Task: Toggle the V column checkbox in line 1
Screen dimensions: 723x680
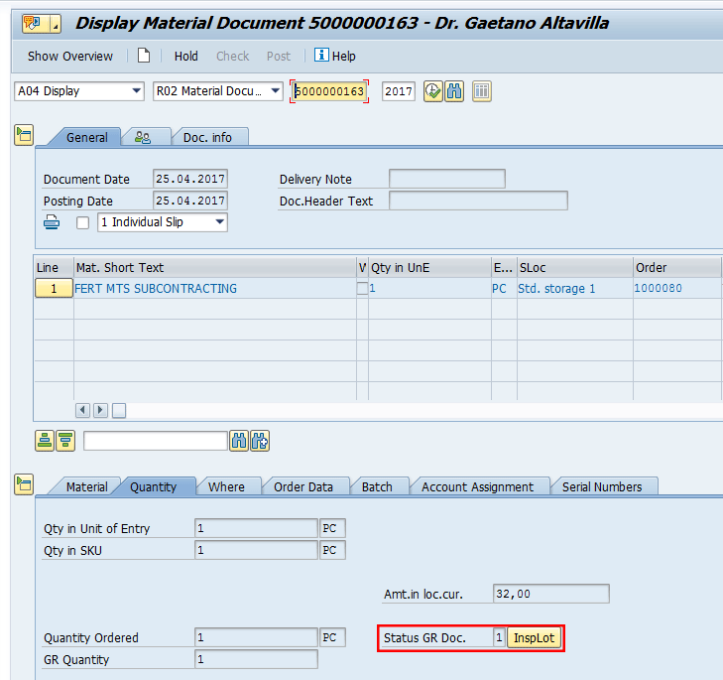Action: tap(362, 289)
